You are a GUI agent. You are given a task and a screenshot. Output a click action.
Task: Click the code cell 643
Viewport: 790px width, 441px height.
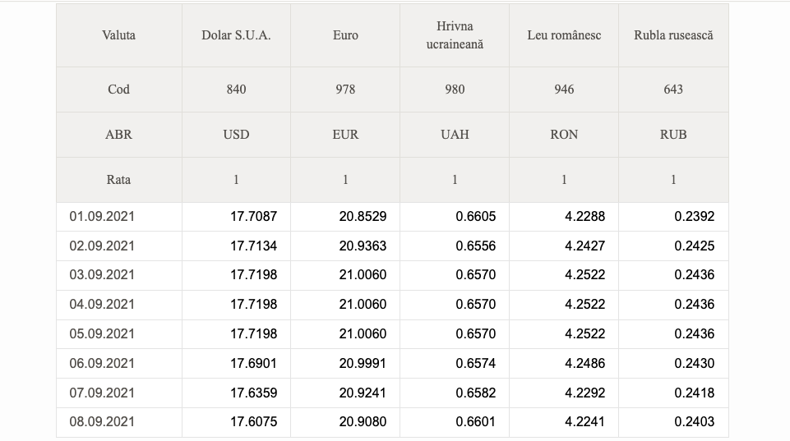click(x=673, y=90)
